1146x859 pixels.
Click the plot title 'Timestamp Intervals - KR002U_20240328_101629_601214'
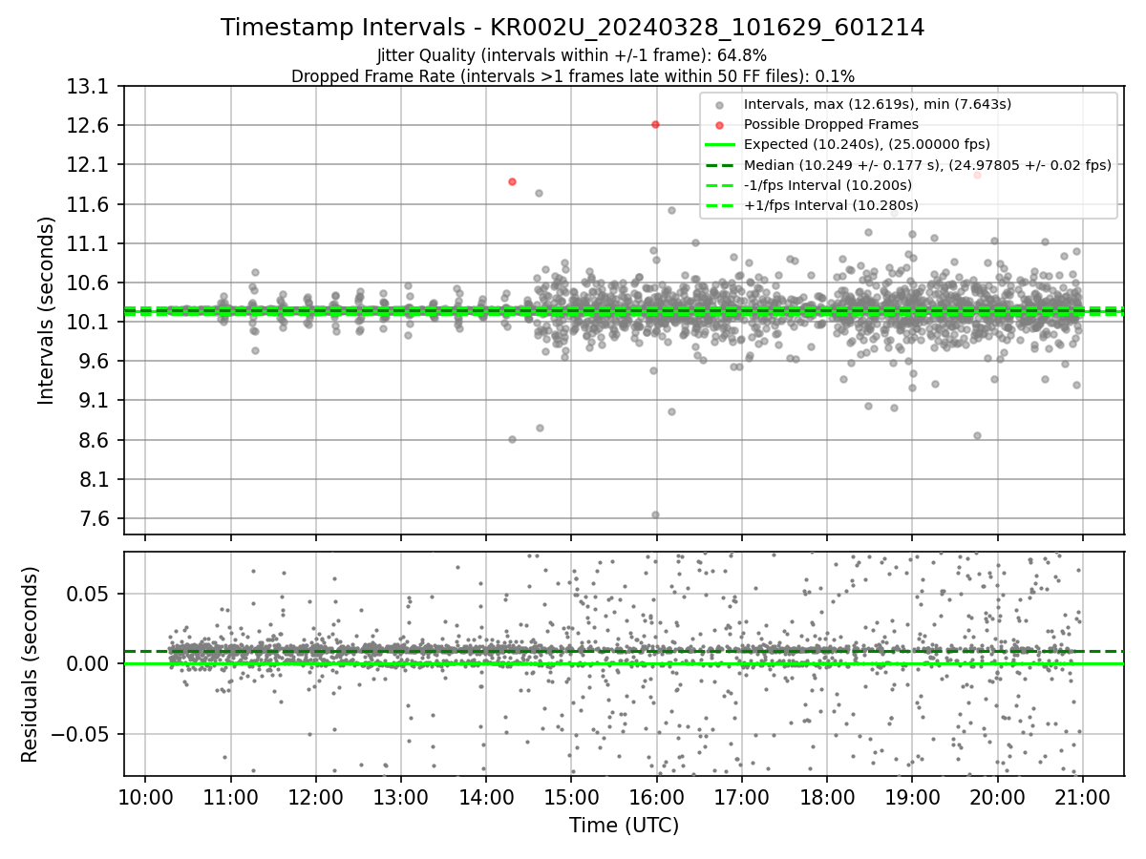tap(573, 28)
